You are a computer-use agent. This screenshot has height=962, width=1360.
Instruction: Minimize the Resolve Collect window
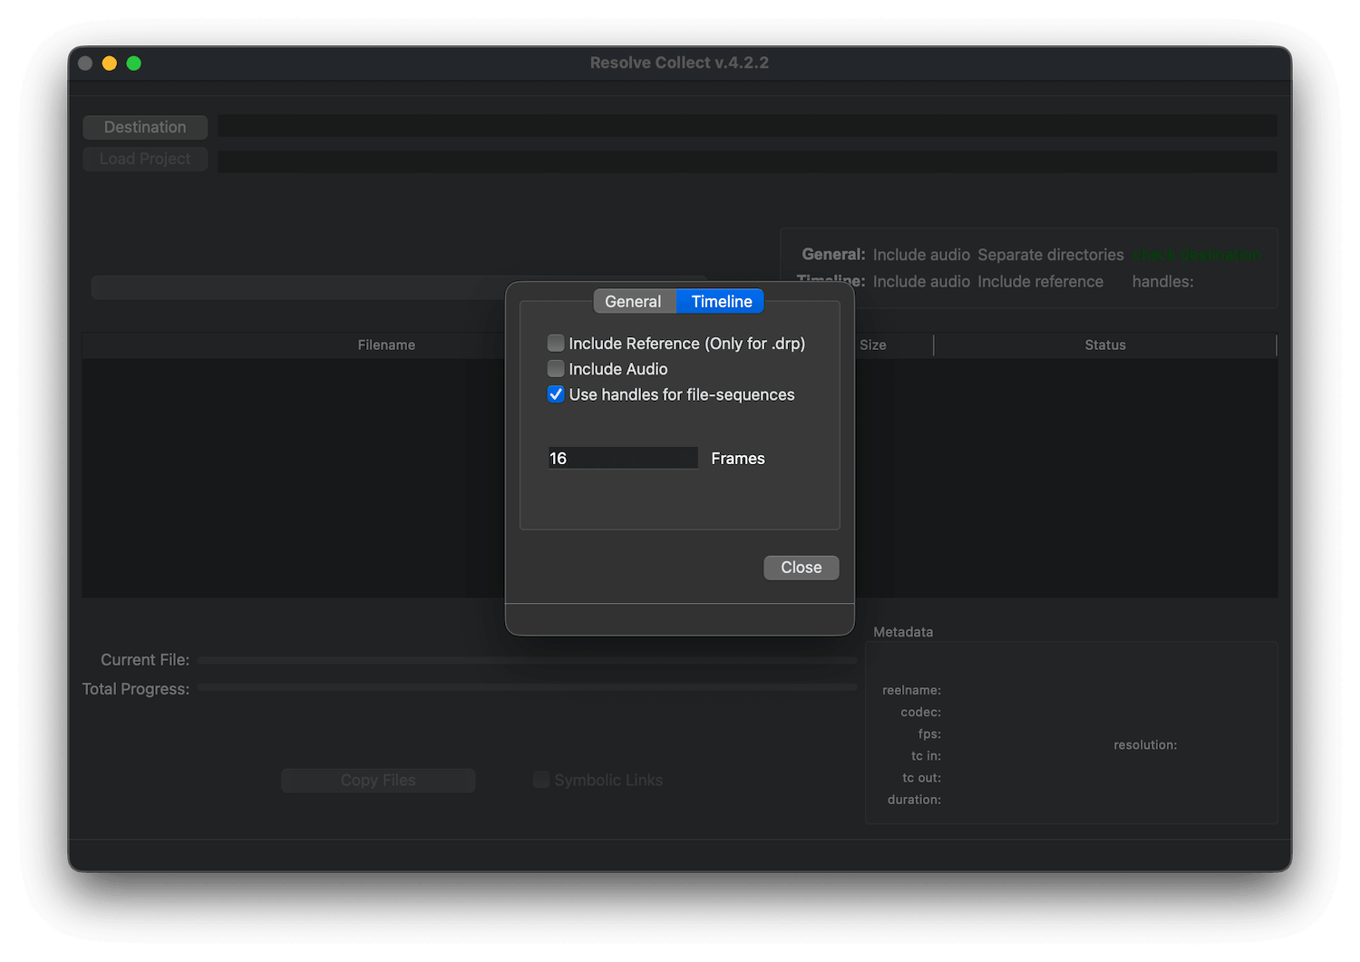tap(110, 63)
